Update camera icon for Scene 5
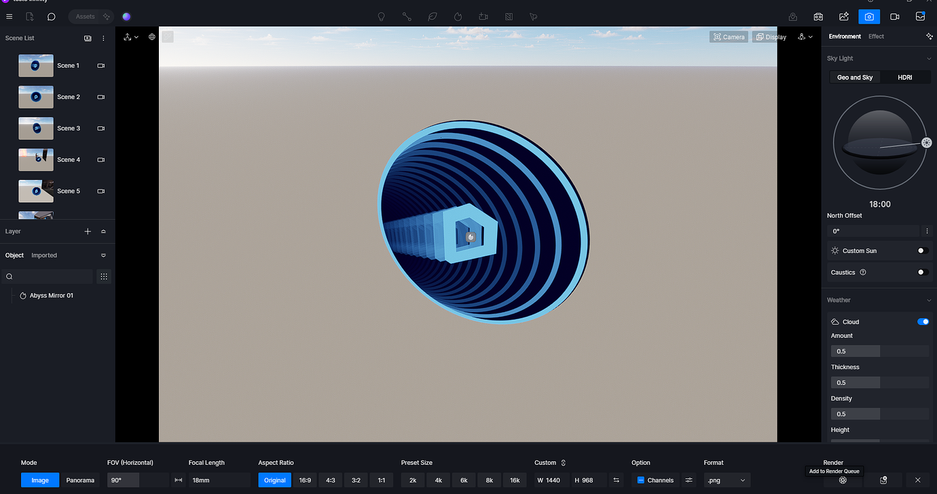Screen dimensions: 937x494 click(101, 191)
